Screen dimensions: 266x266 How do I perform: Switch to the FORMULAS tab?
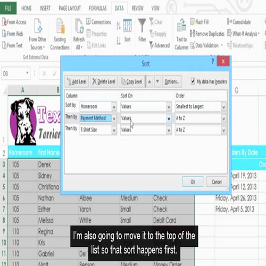[x=98, y=8]
